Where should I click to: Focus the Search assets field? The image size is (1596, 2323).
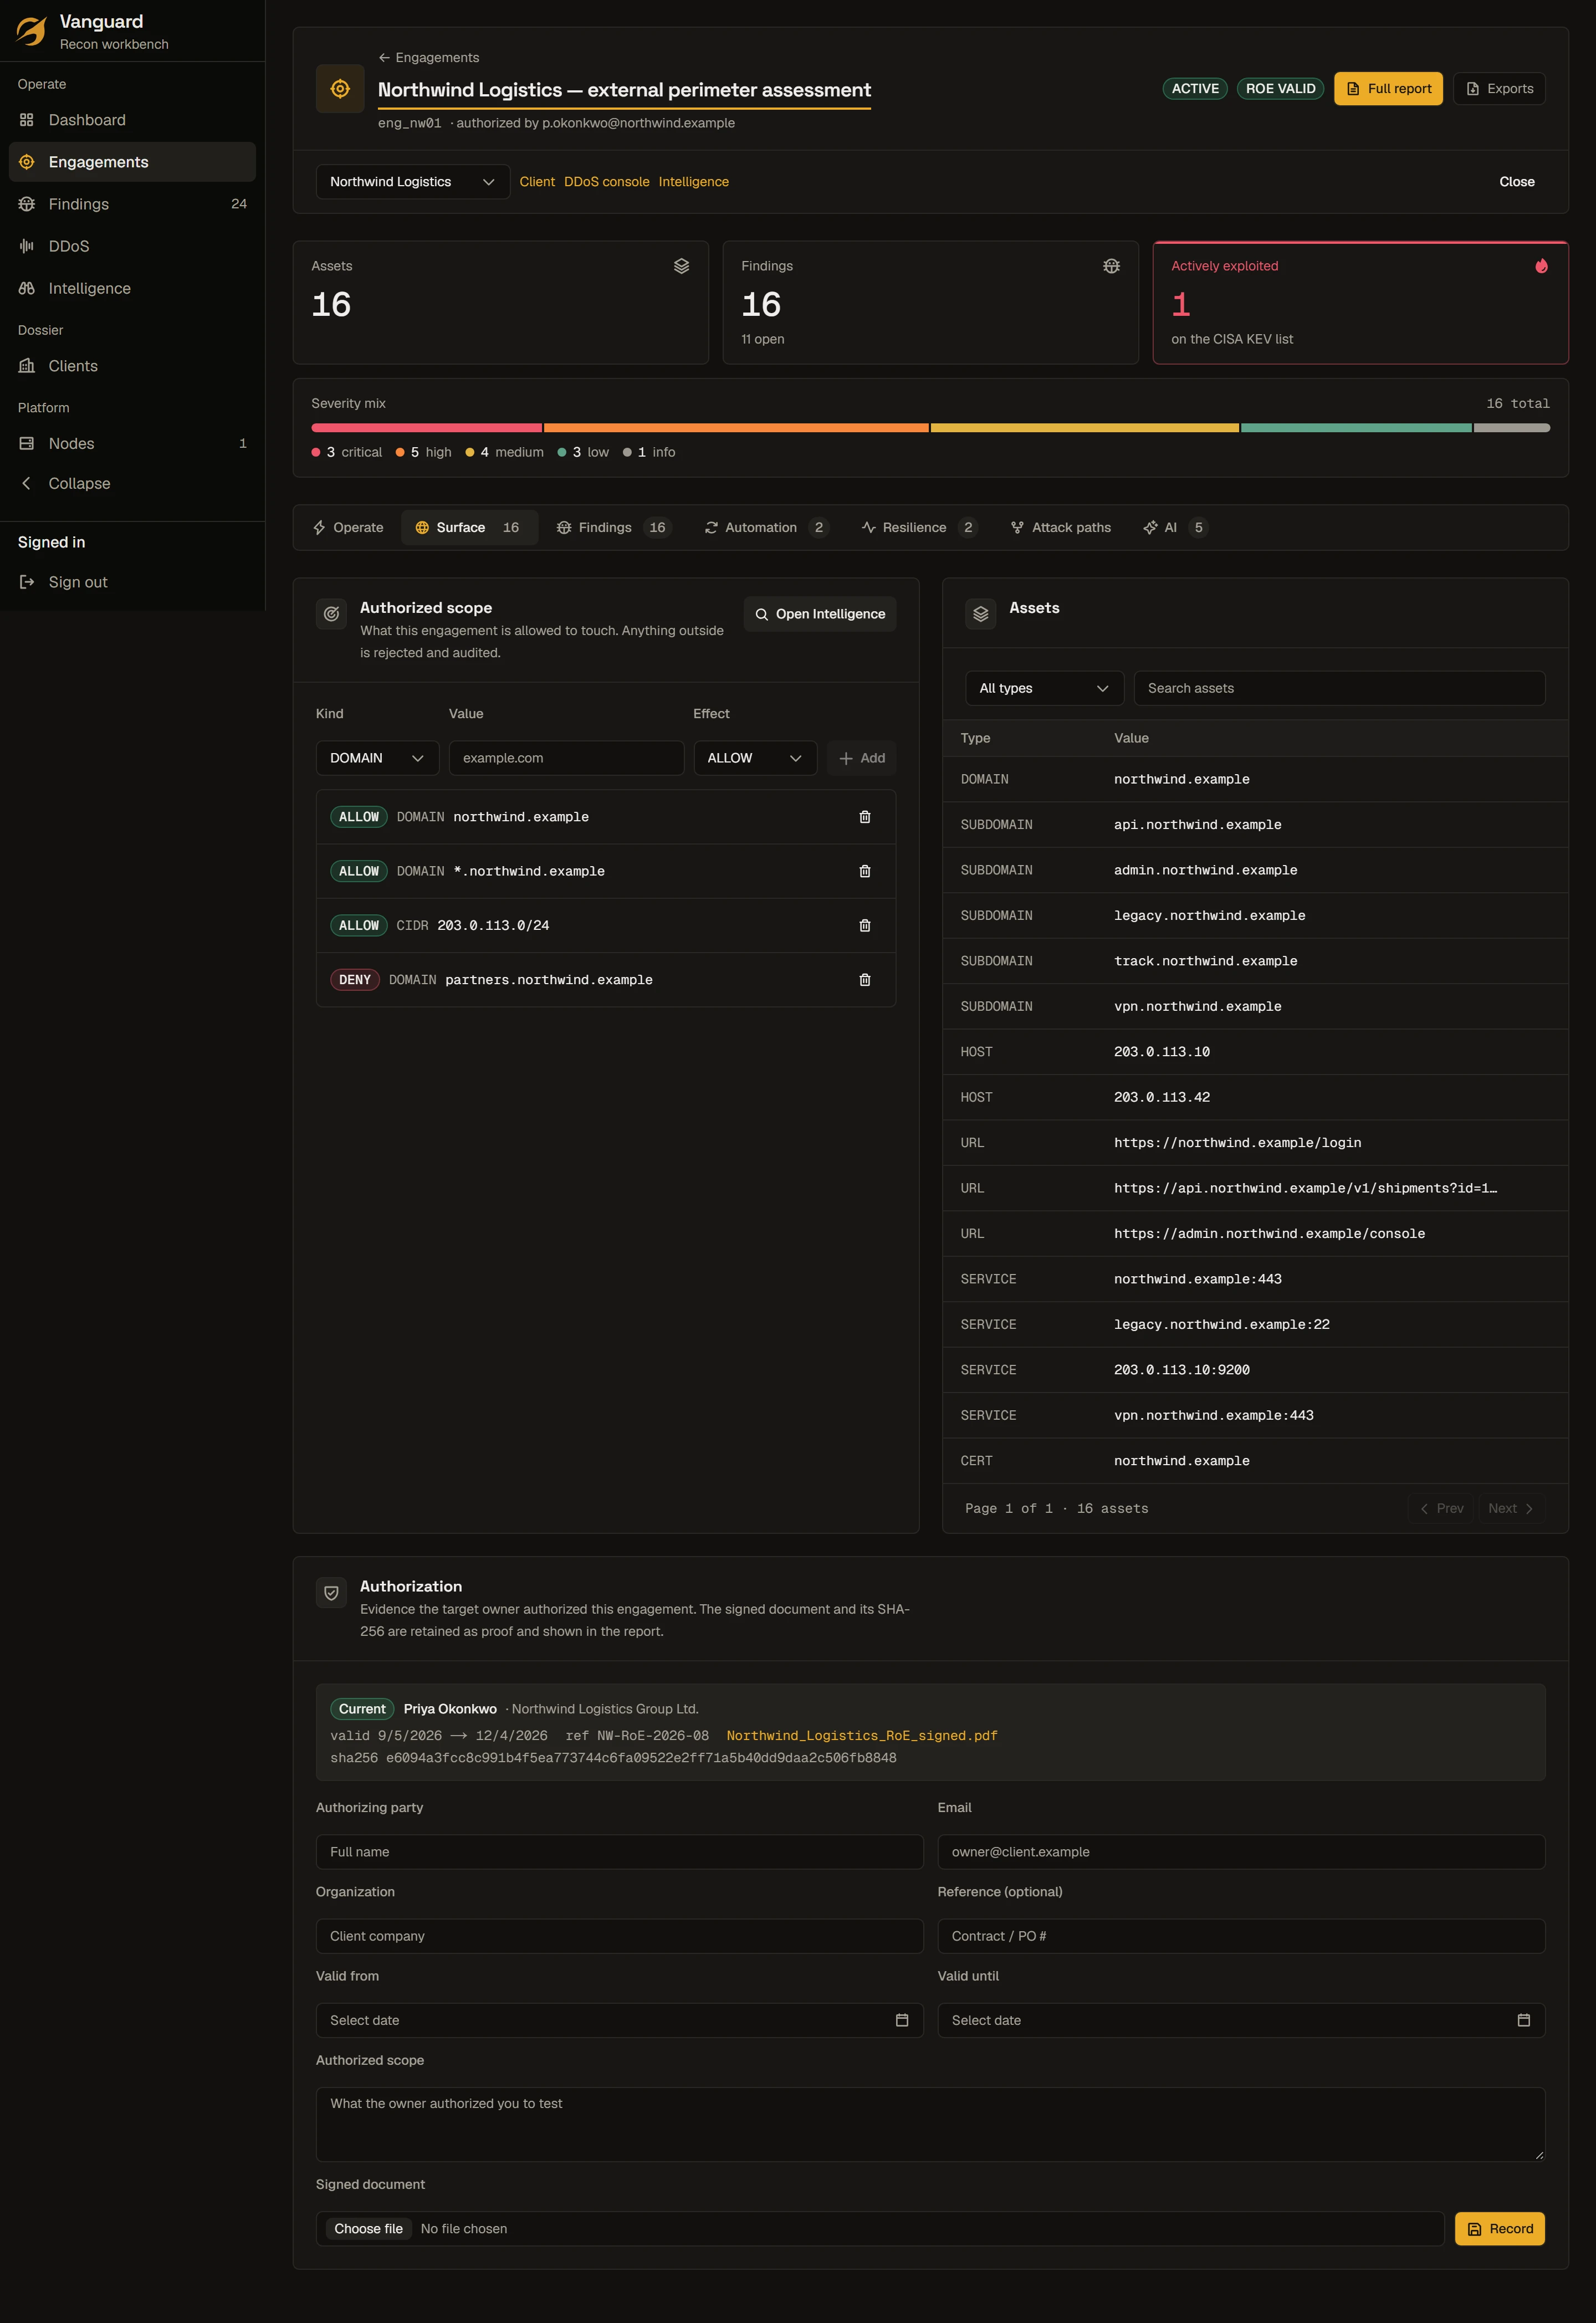tap(1339, 688)
